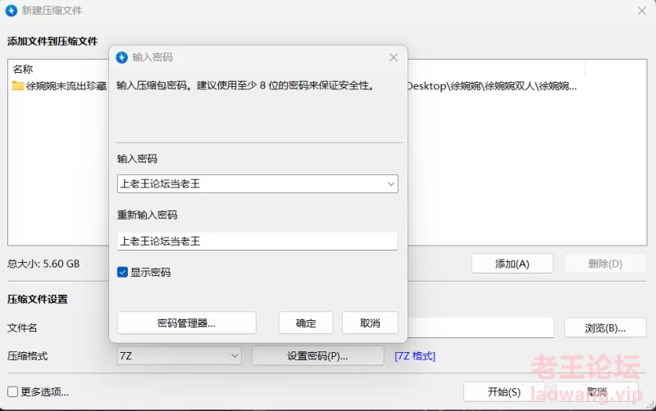This screenshot has width=656, height=411.
Task: Start compression with 开始(S) button
Action: tap(504, 392)
